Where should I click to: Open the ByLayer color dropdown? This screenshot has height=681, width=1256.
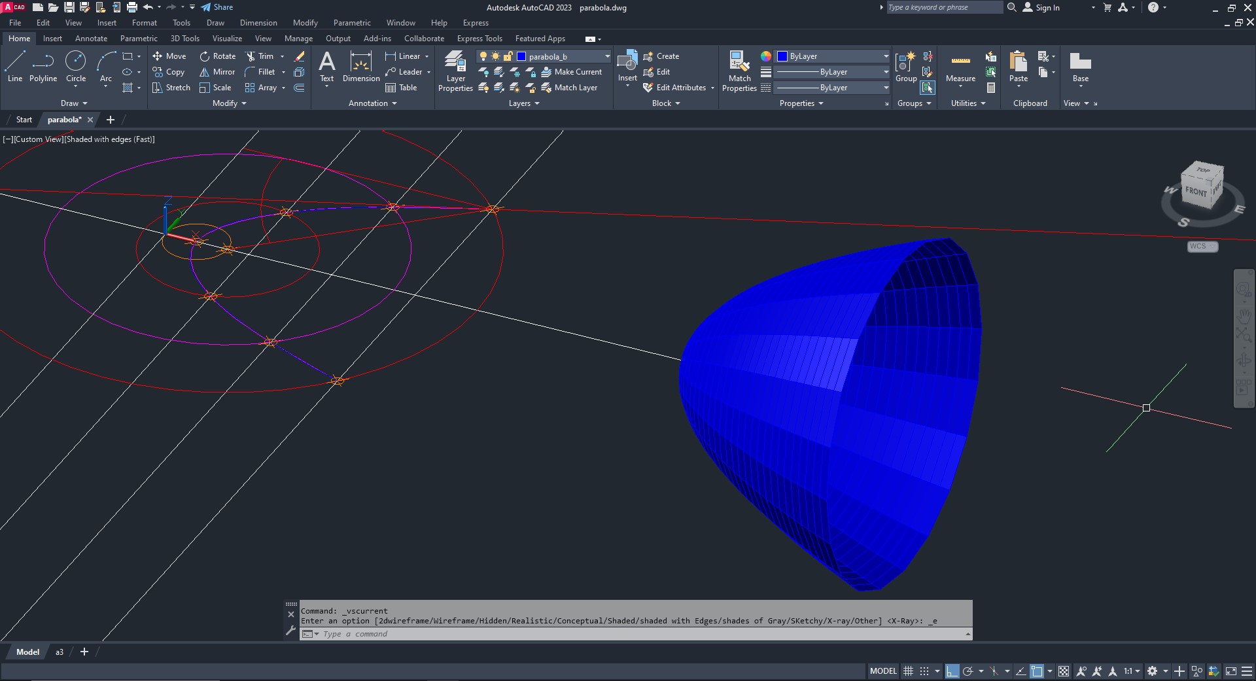[x=886, y=56]
